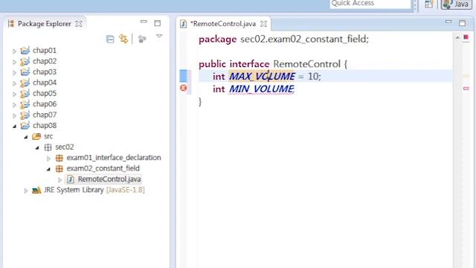Viewport: 476px width, 268px height.
Task: Select RemoteControl.java in the tree
Action: click(109, 179)
